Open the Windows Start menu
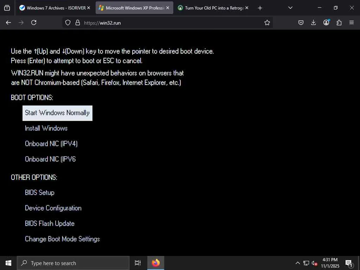Screen dimensions: 360x270 (8, 263)
